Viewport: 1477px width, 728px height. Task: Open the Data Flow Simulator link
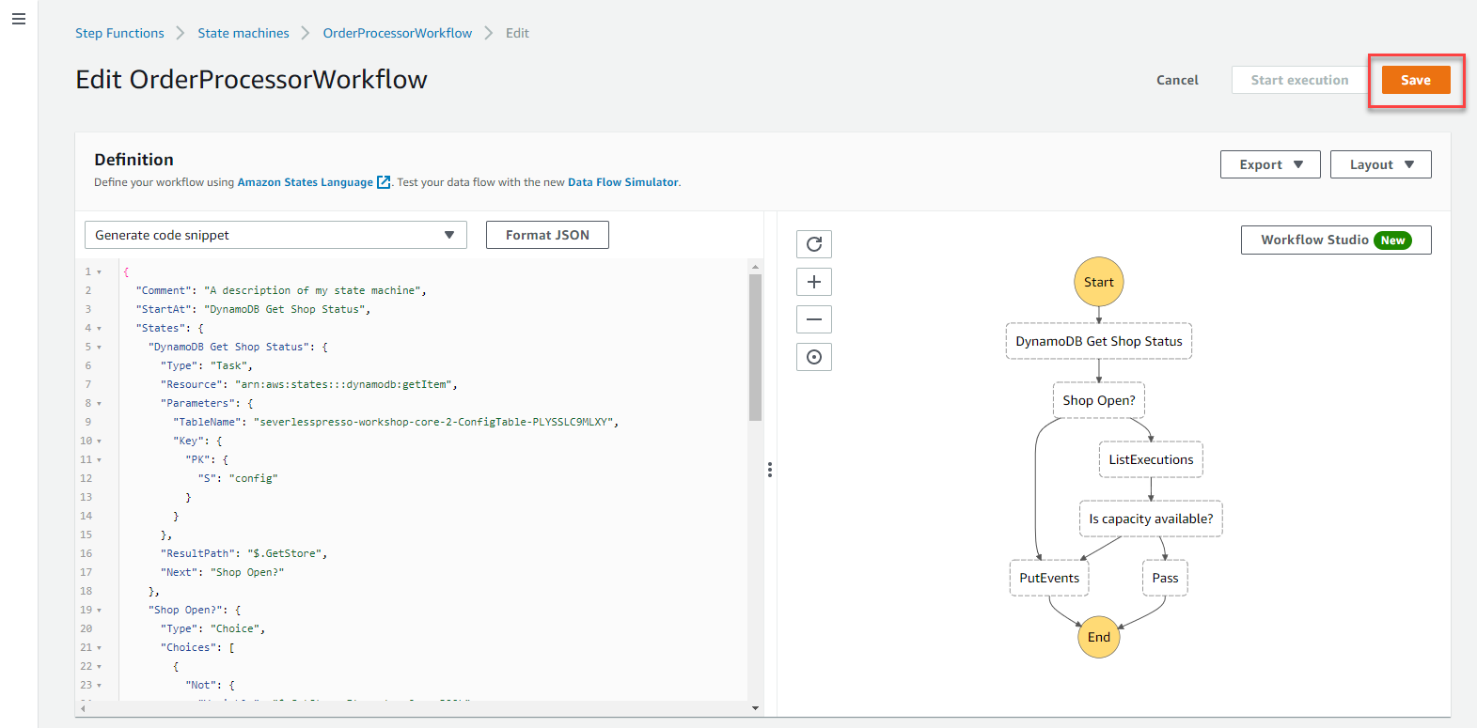(623, 182)
